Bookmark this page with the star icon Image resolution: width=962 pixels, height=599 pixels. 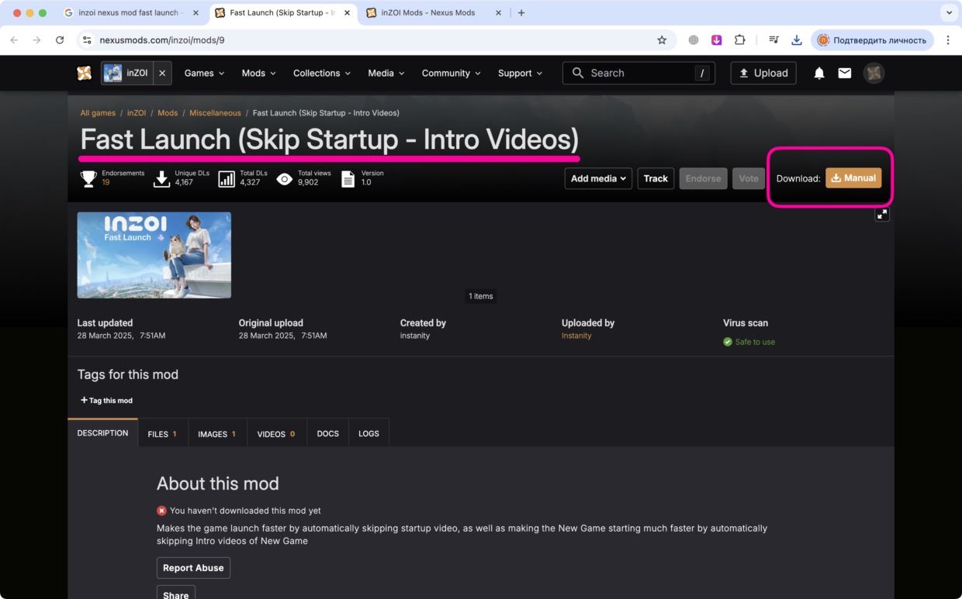pyautogui.click(x=662, y=40)
